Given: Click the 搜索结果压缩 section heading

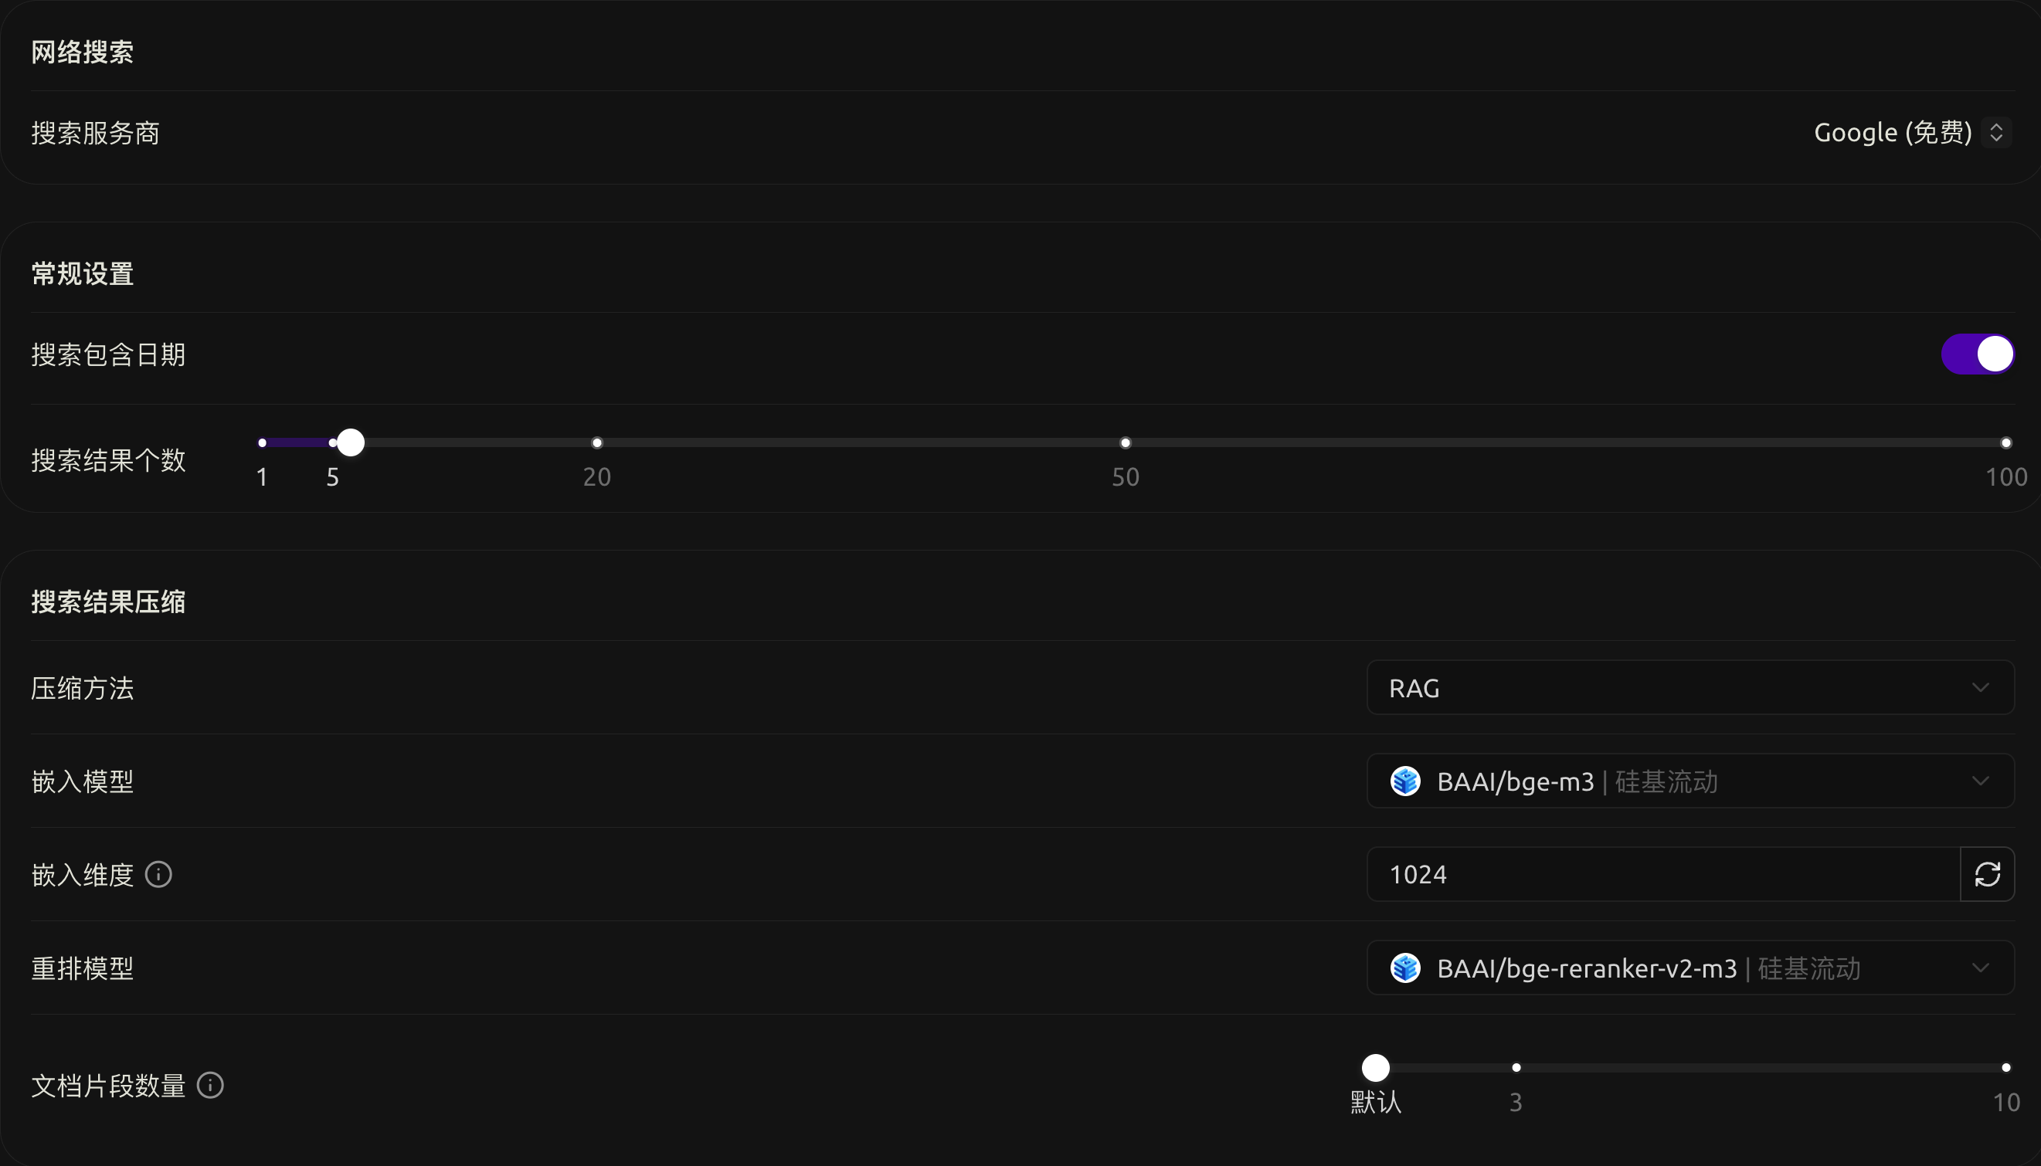Looking at the screenshot, I should [108, 602].
